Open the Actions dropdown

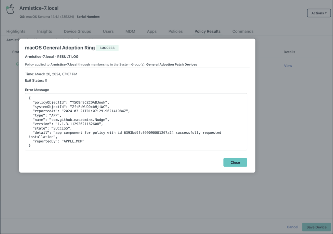(x=318, y=13)
